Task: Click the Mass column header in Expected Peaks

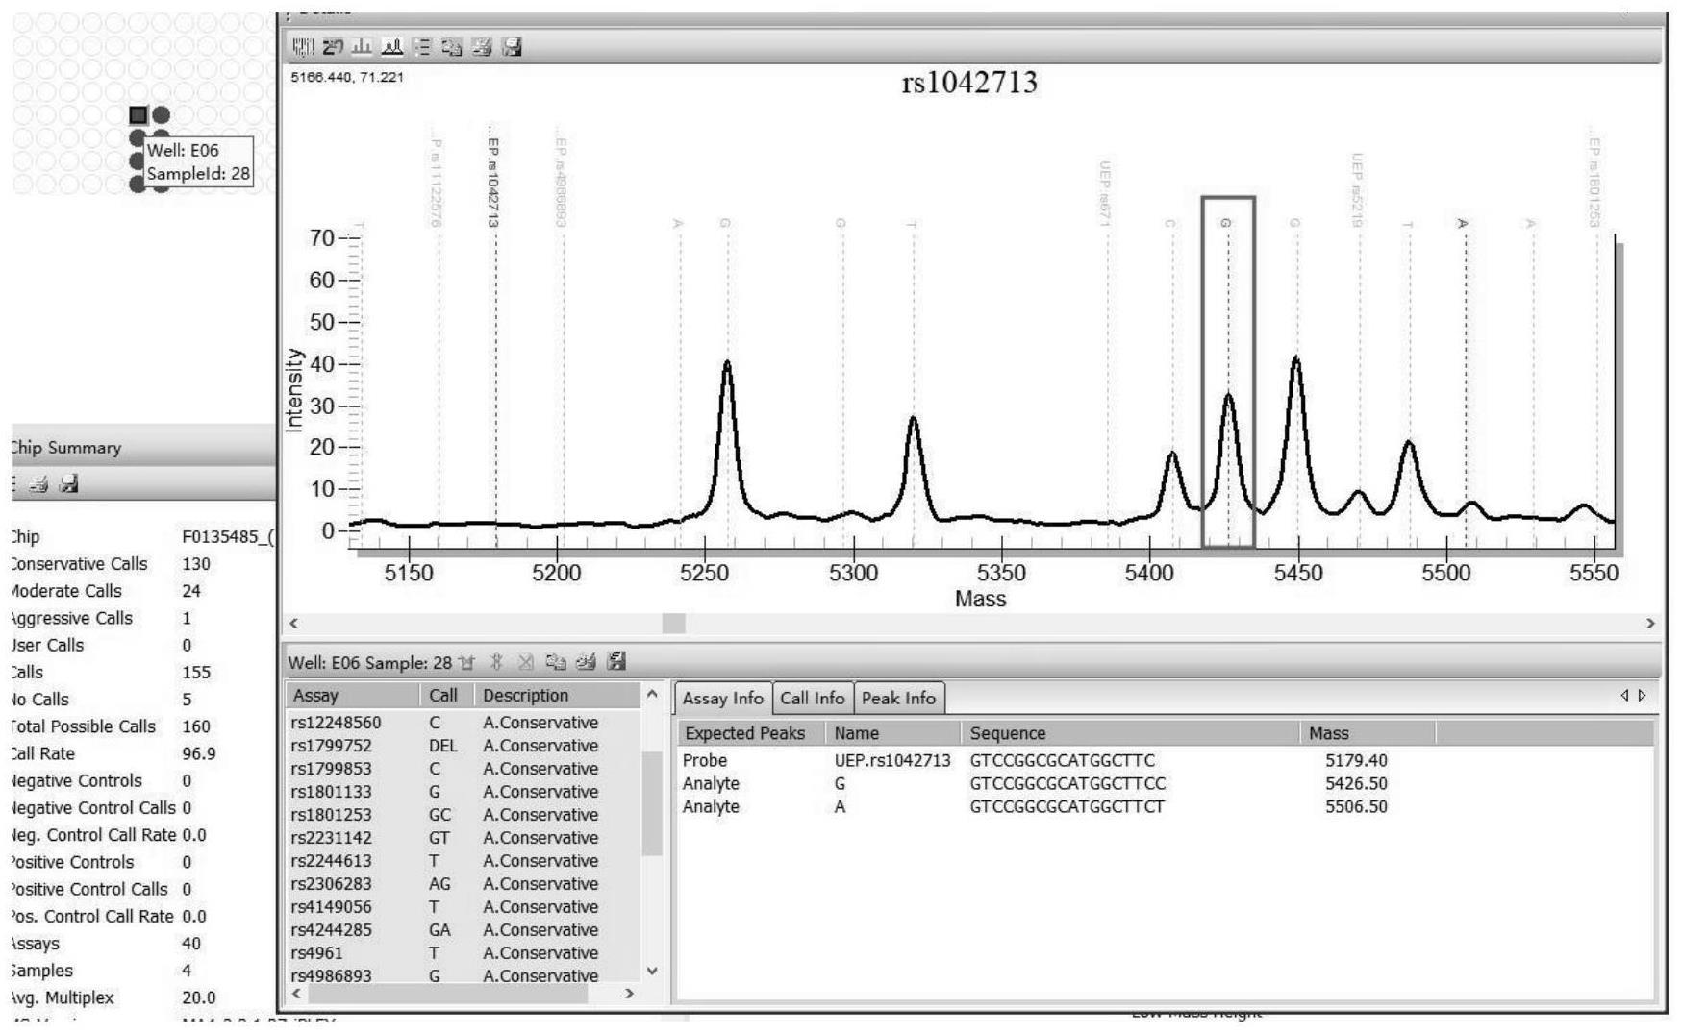Action: click(x=1328, y=733)
